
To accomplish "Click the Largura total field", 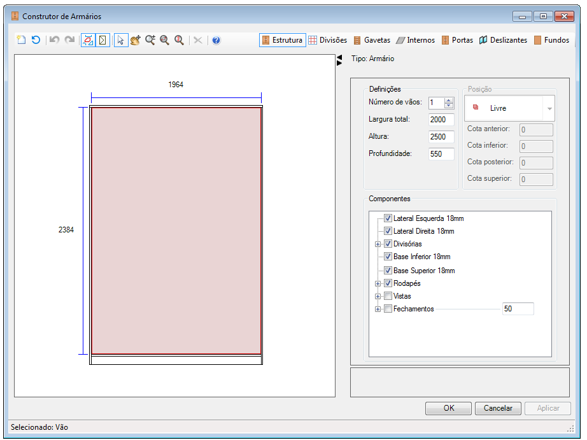I will [x=441, y=120].
